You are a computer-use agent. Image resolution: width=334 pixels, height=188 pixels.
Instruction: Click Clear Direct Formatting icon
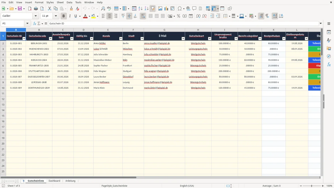tap(78, 9)
